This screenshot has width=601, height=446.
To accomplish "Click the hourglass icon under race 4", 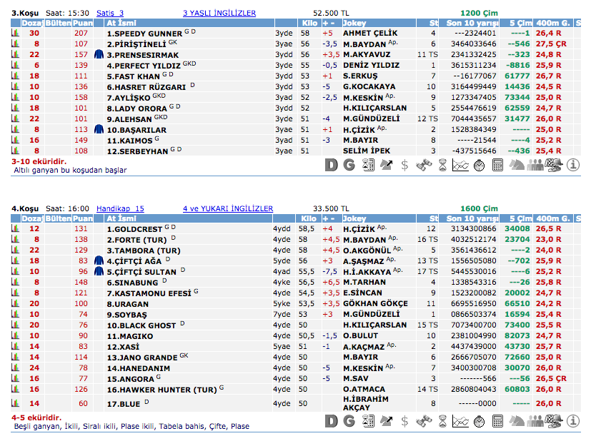I will tap(442, 421).
